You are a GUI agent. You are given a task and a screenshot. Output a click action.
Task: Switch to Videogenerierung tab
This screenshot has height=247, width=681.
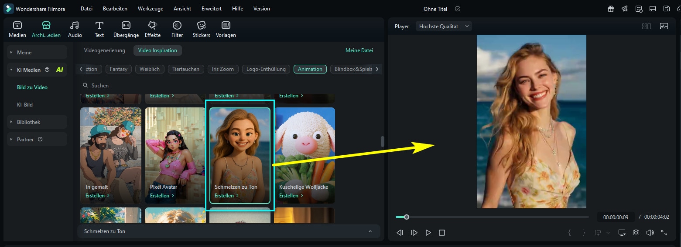[x=105, y=50]
